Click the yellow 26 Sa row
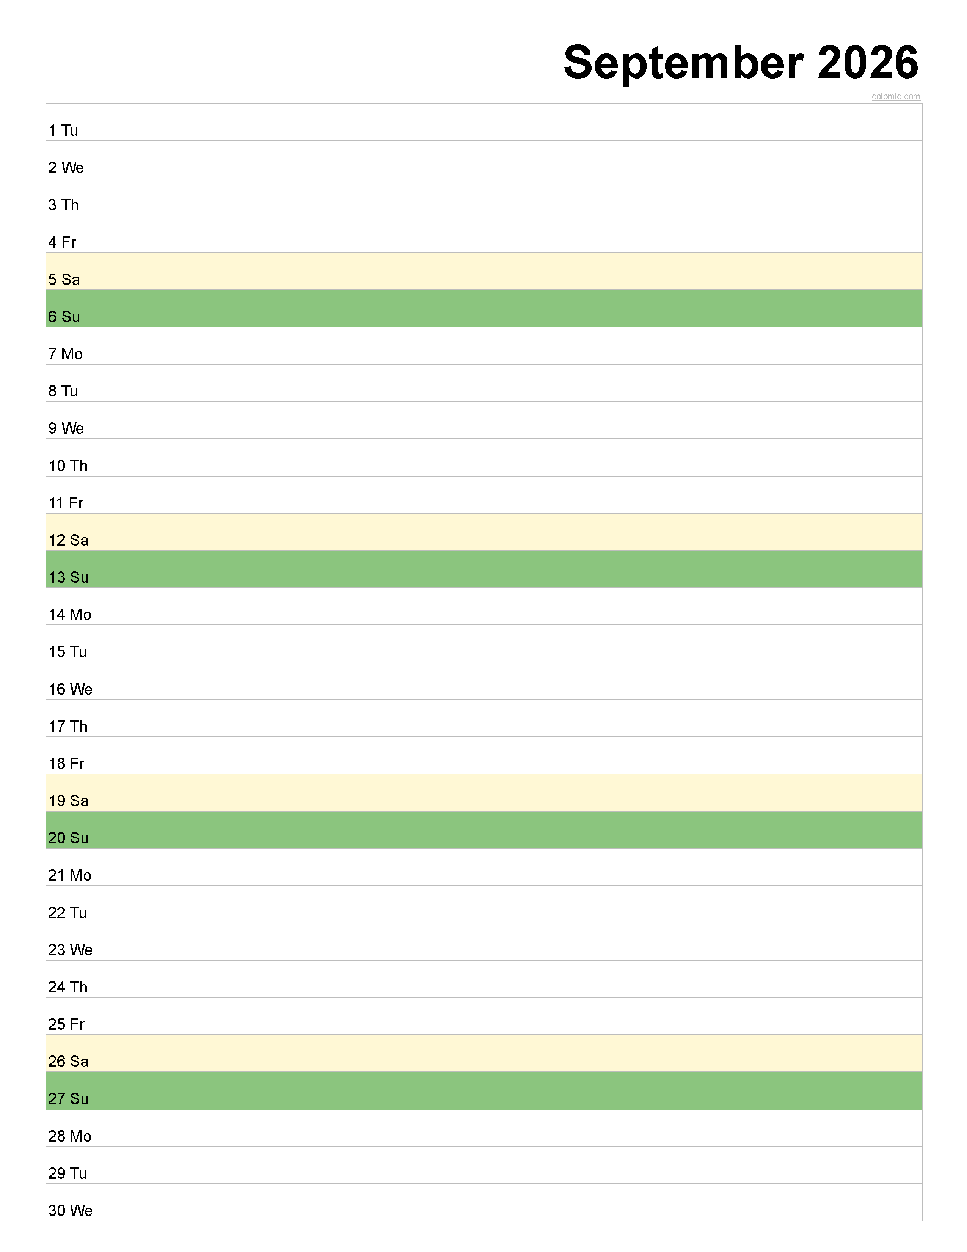Image resolution: width=967 pixels, height=1252 pixels. (x=484, y=1054)
